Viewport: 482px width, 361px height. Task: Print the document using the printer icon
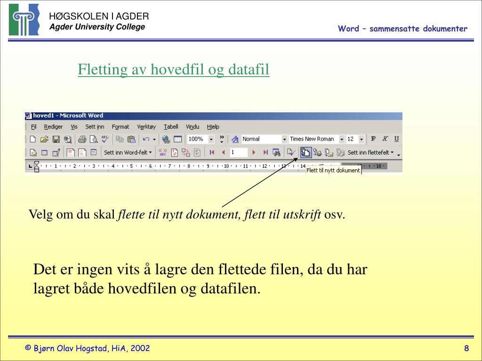point(82,139)
